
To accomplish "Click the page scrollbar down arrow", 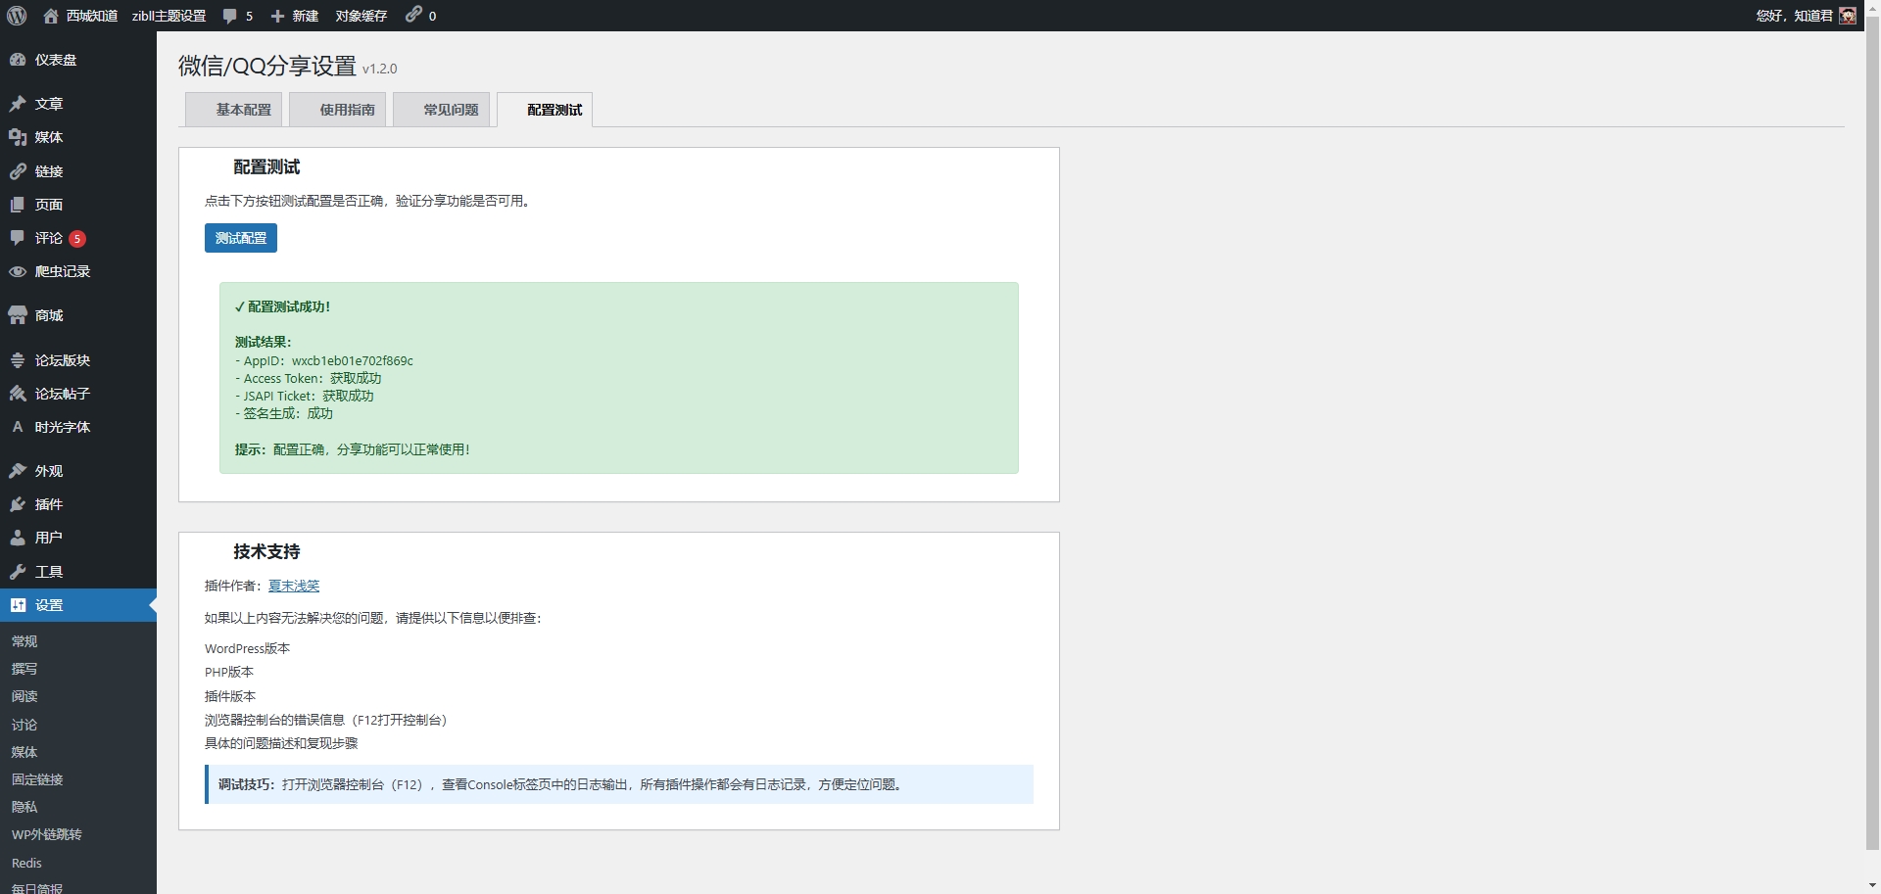I will pyautogui.click(x=1872, y=885).
